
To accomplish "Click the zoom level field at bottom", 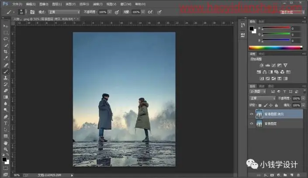I will (x=17, y=175).
